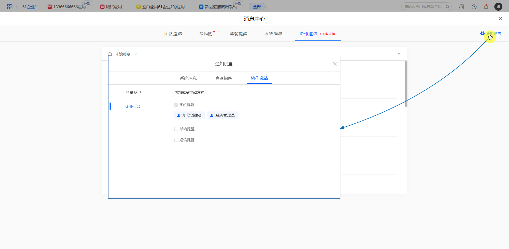509x249 pixels.
Task: Click the message list vertical scrollbar
Action: click(x=406, y=84)
